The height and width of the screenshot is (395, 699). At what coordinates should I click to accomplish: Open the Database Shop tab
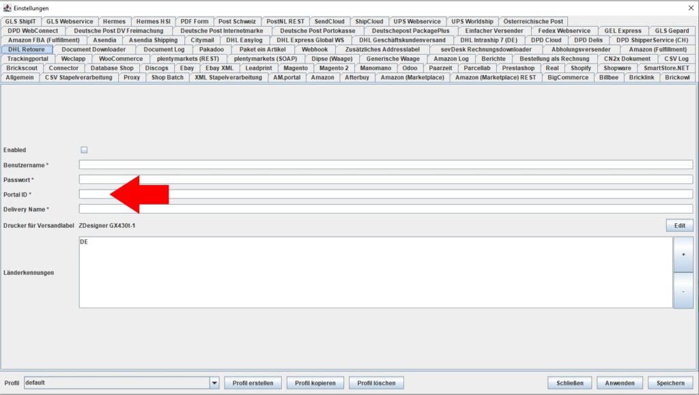click(112, 68)
